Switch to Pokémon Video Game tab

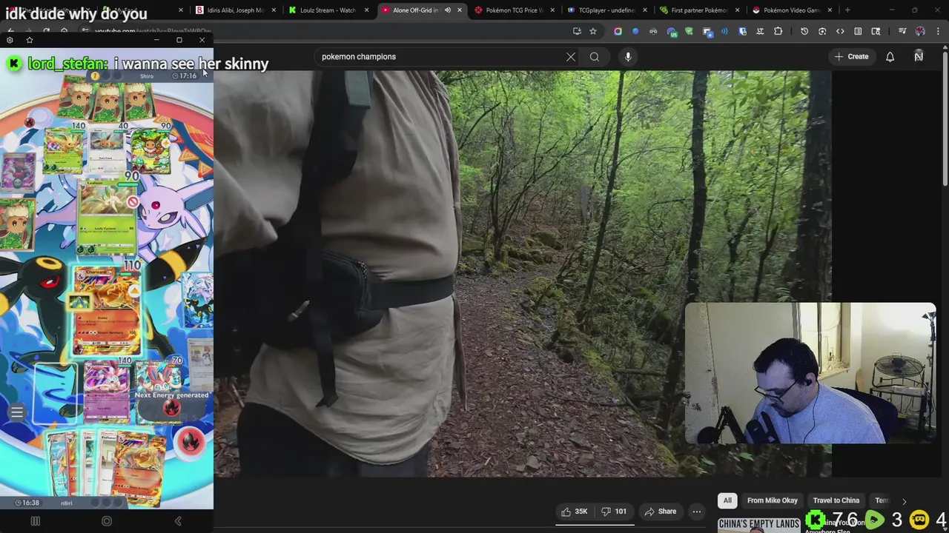tap(792, 10)
